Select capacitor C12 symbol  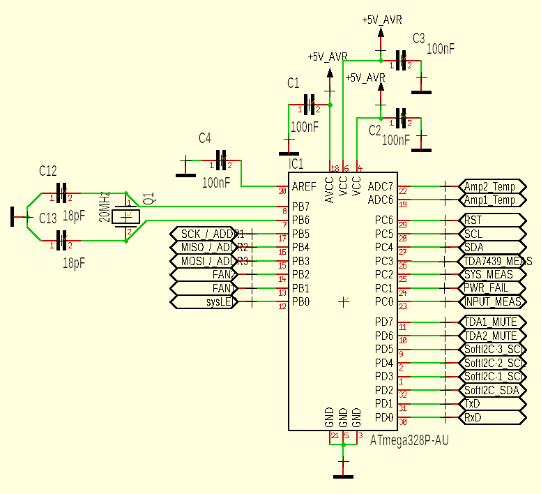(x=61, y=193)
